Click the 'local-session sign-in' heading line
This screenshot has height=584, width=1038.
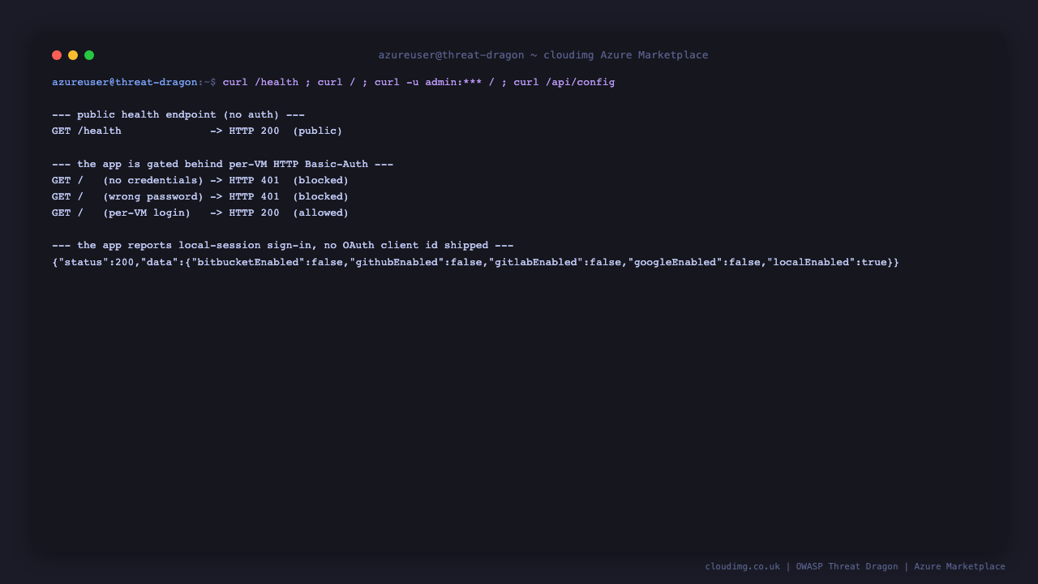(282, 246)
